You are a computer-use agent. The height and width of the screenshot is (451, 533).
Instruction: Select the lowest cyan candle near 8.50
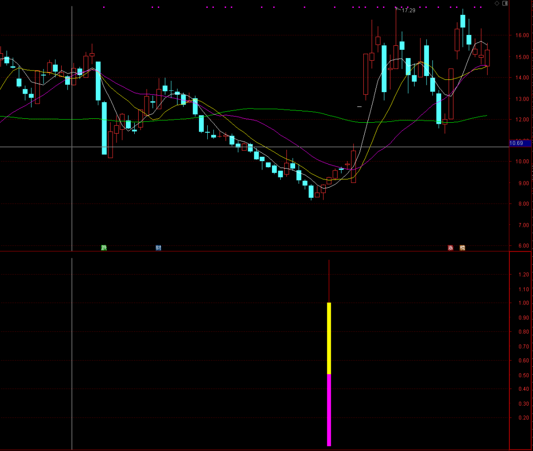(311, 192)
